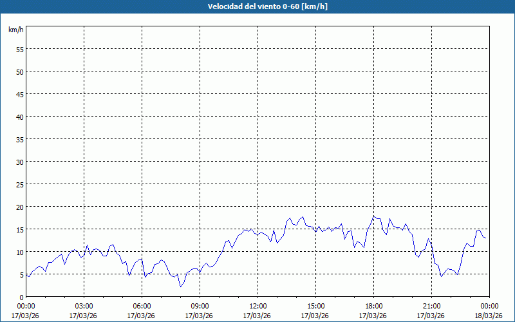The image size is (515, 322).
Task: Select the 10 value on the y-axis
Action: (19, 252)
